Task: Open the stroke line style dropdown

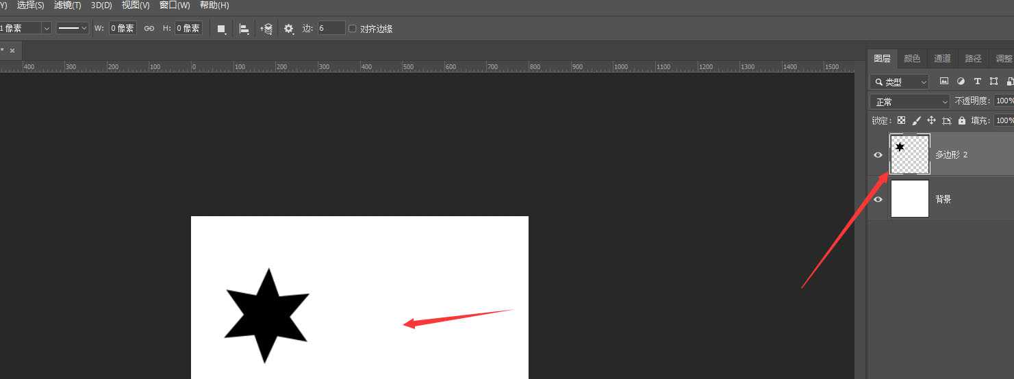Action: pos(73,28)
